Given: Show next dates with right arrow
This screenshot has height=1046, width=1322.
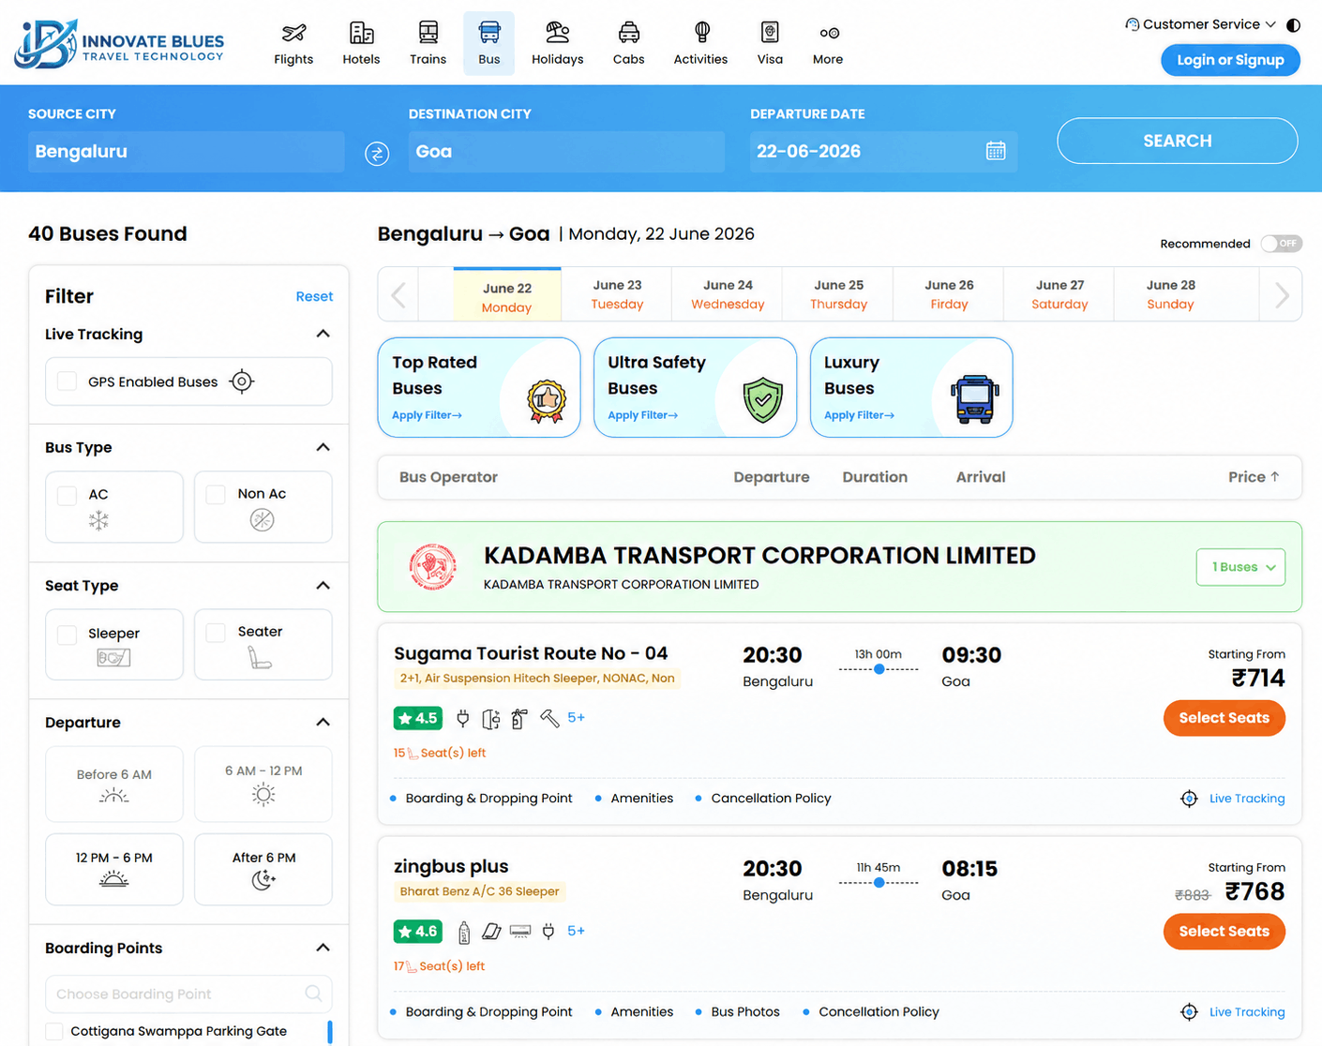Looking at the screenshot, I should (x=1282, y=295).
